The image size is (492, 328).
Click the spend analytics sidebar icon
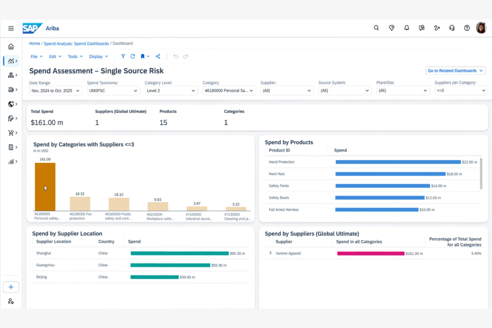[x=11, y=61]
